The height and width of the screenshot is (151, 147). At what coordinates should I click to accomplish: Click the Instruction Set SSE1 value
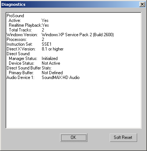[x=46, y=44]
